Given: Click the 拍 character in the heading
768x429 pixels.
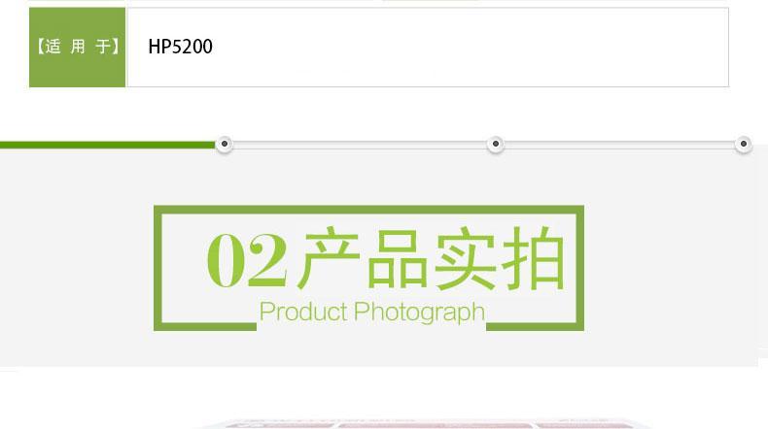Looking at the screenshot, I should [x=534, y=258].
